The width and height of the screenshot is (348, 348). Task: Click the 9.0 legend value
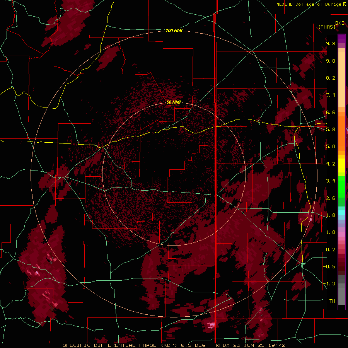[331, 61]
